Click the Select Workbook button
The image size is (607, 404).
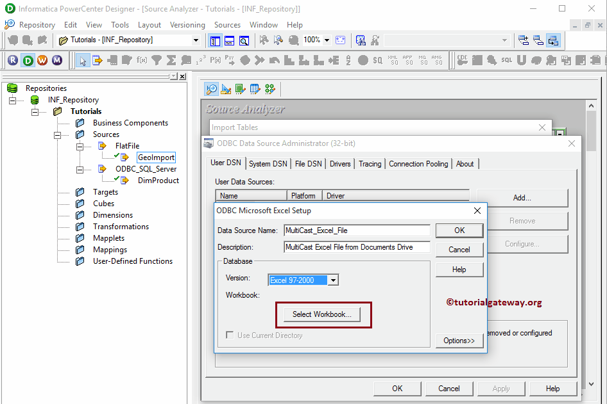click(x=322, y=314)
